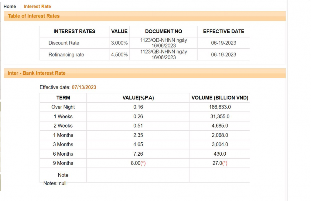Click the Note row label cell
This screenshot has height=201, width=311.
[63, 175]
